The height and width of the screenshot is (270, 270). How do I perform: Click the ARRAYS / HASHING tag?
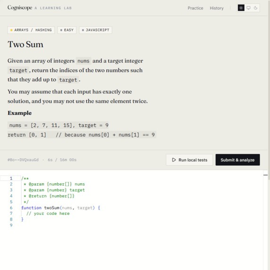coord(31,30)
